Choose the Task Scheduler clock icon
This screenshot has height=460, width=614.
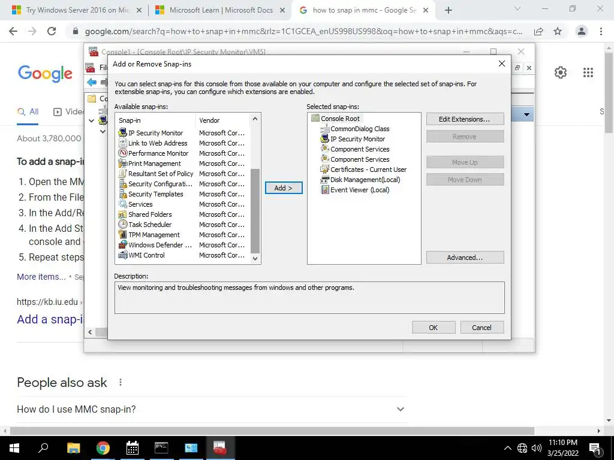point(122,225)
